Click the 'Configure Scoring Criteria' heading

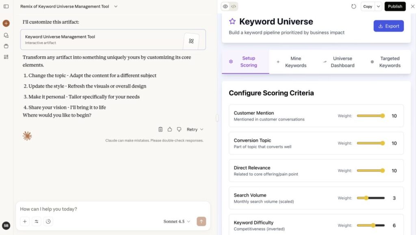pos(271,93)
